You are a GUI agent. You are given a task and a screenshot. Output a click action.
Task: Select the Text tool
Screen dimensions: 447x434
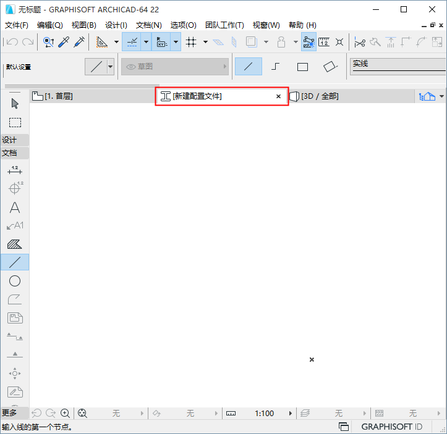[x=15, y=207]
